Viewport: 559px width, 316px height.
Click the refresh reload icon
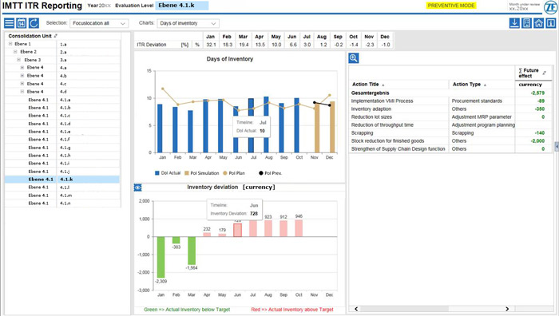(x=34, y=23)
